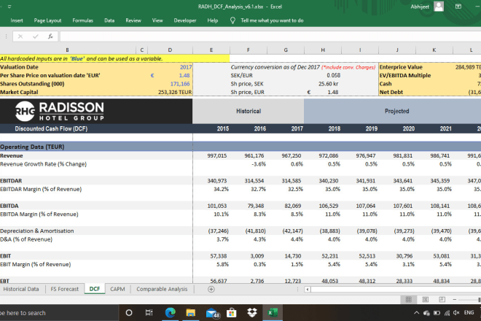The image size is (481, 321).
Task: Open File Explorer from taskbar
Action: [x=190, y=313]
